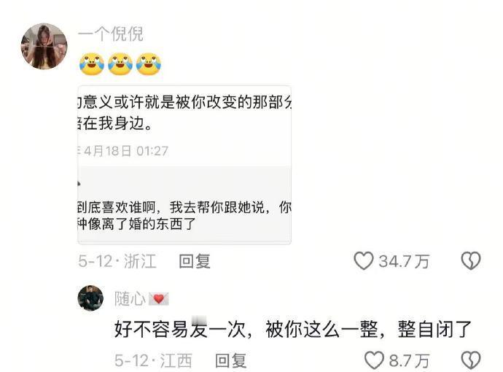
Task: Tap the 5-12 · 江西 date label
Action: click(153, 360)
